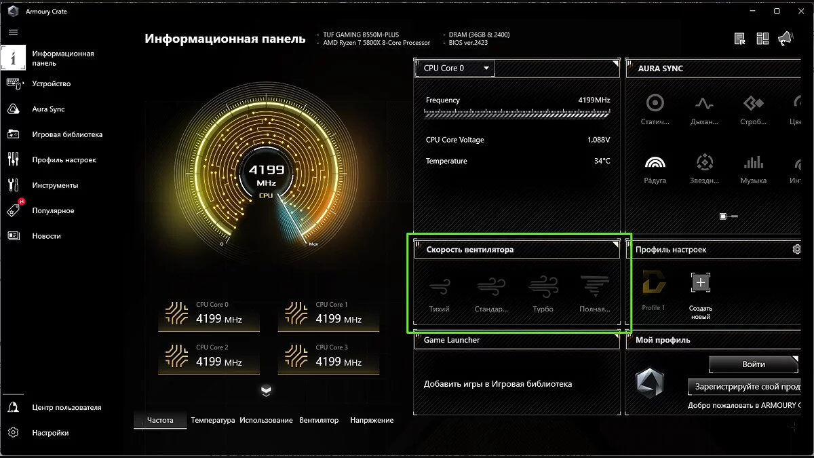814x458 pixels.
Task: Click Создать новый plus button
Action: tap(701, 283)
